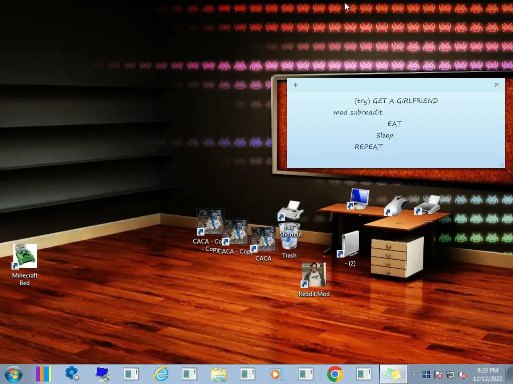Open the Minecraft Bed desktop shortcut
The width and height of the screenshot is (513, 384).
pyautogui.click(x=25, y=256)
